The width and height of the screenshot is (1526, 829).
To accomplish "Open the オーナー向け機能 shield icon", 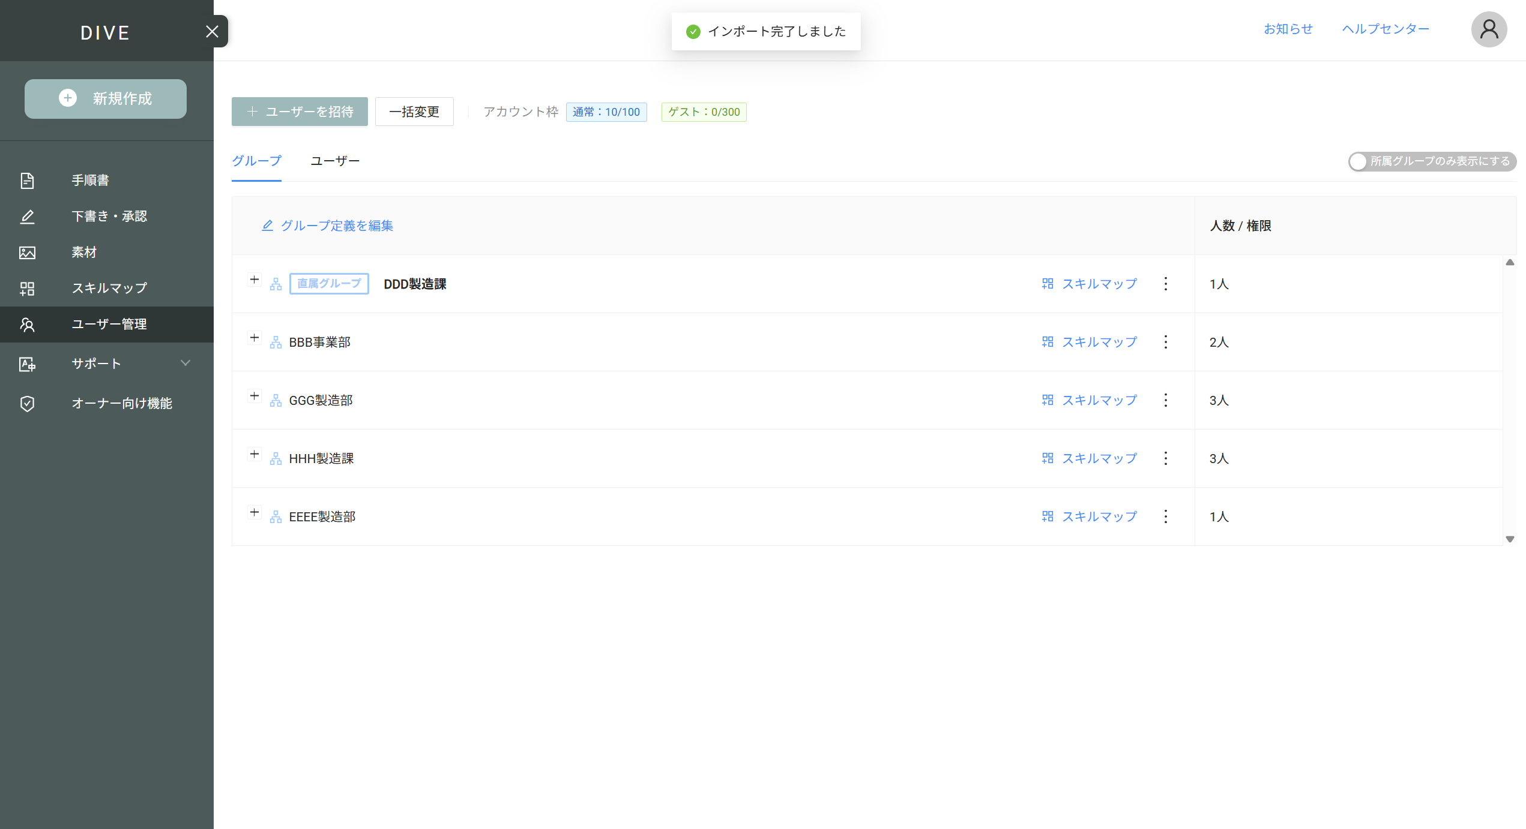I will [27, 404].
